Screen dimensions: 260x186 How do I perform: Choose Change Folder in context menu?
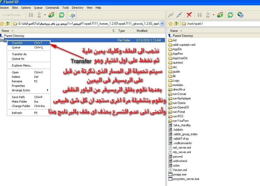coord(29,106)
